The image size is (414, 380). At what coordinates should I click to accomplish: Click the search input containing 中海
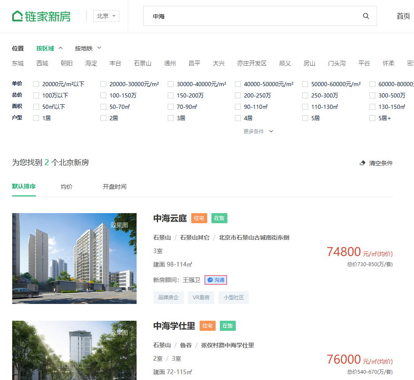point(252,16)
